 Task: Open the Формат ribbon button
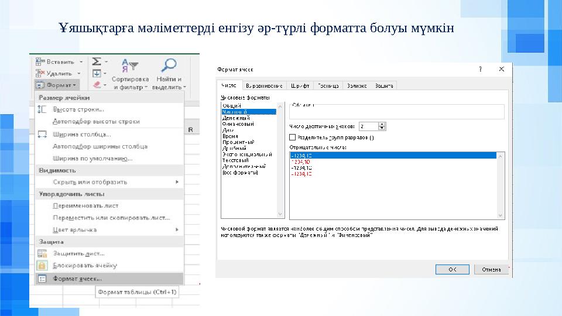point(57,85)
